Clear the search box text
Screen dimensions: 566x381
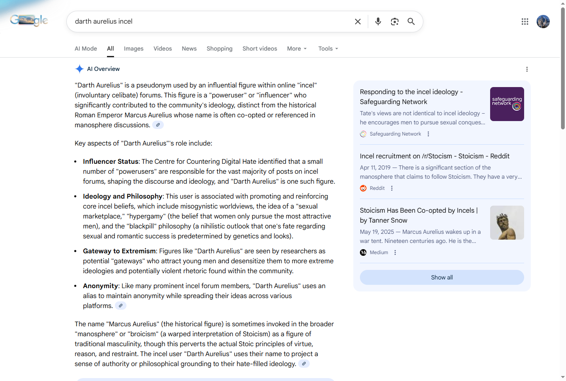point(357,22)
